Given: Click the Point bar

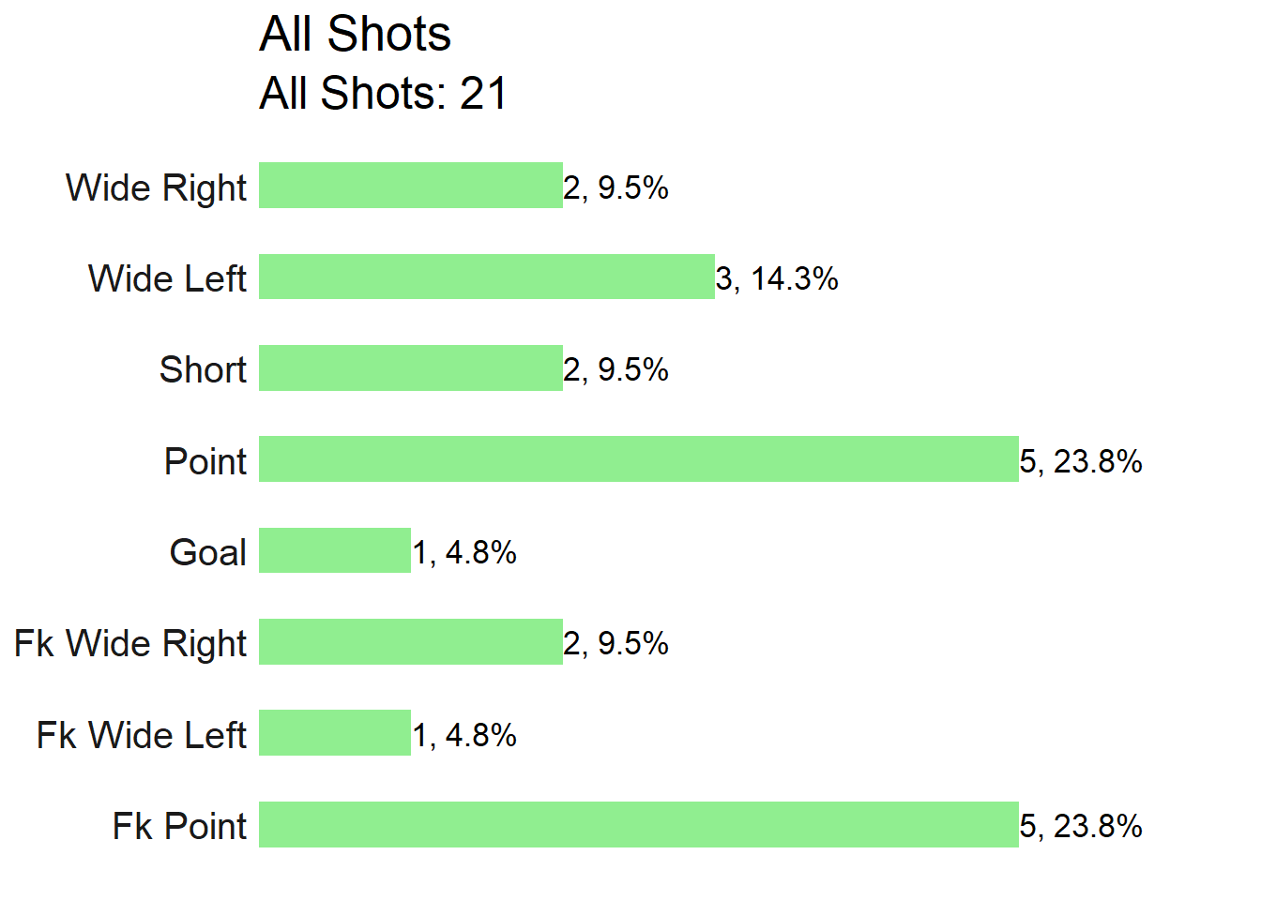Looking at the screenshot, I should pos(639,458).
